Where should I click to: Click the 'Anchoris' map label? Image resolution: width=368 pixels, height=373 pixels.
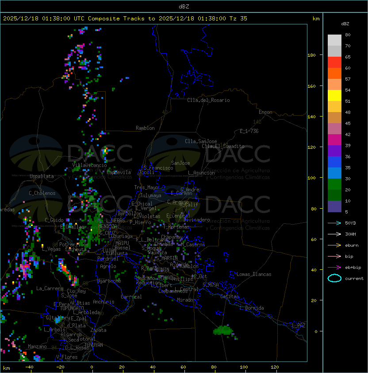(x=103, y=302)
